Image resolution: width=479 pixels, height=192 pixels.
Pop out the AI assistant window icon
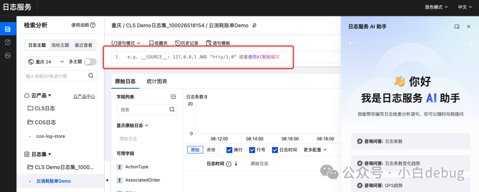(457, 27)
